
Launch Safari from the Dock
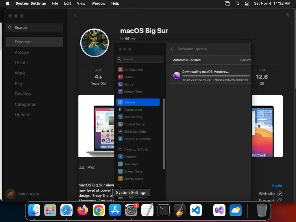pos(66,210)
